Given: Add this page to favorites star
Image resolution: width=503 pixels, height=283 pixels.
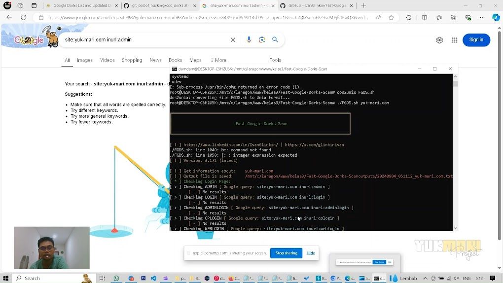Looking at the screenshot, I should pyautogui.click(x=391, y=17).
